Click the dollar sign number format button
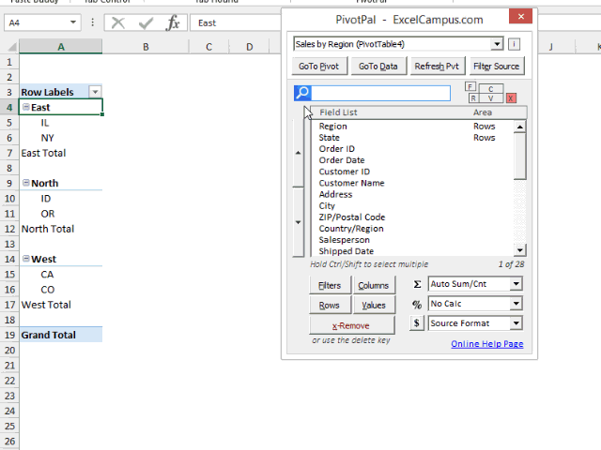The width and height of the screenshot is (601, 450). 417,323
